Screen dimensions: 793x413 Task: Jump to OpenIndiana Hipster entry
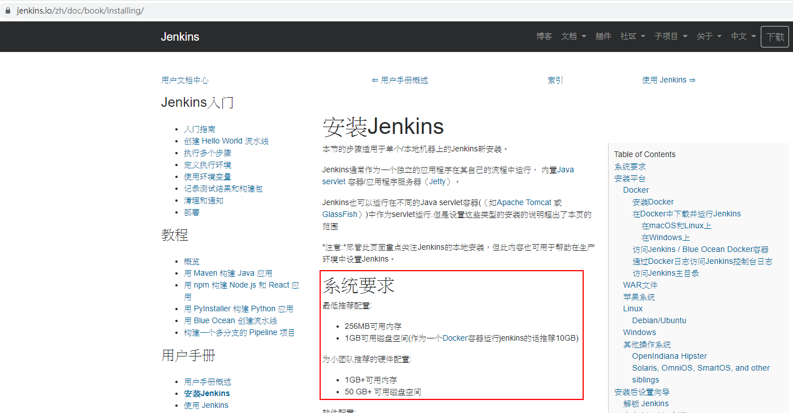tap(670, 357)
